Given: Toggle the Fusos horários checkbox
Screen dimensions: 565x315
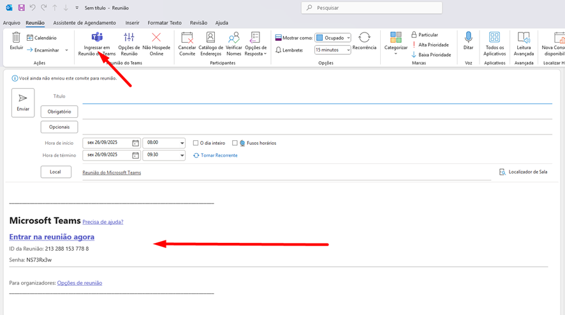Looking at the screenshot, I should pos(235,143).
